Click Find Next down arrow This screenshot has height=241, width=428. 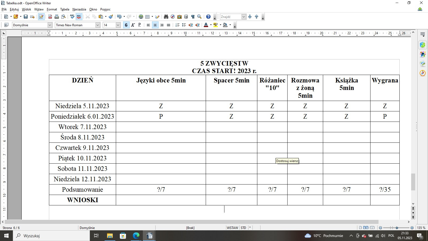tap(250, 17)
